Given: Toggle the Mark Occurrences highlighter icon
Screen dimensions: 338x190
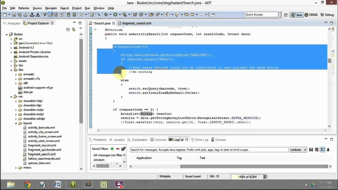Looking at the screenshot, I should [50, 15].
